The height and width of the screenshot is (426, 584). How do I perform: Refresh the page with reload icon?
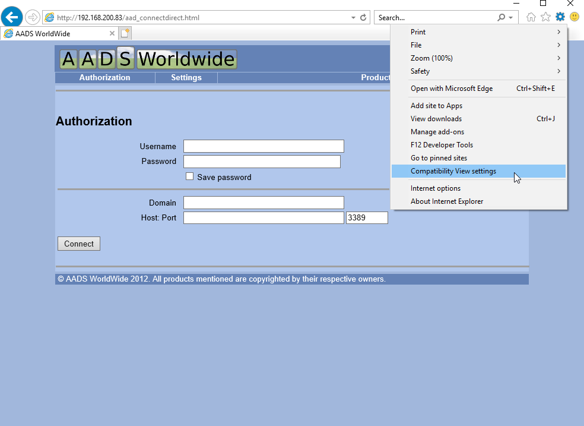coord(363,18)
